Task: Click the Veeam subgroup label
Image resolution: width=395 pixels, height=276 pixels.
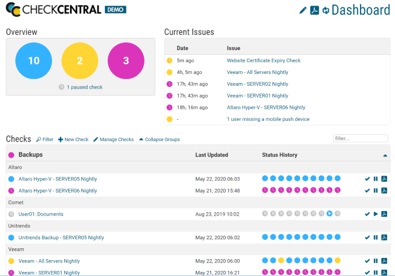Action: click(x=16, y=249)
